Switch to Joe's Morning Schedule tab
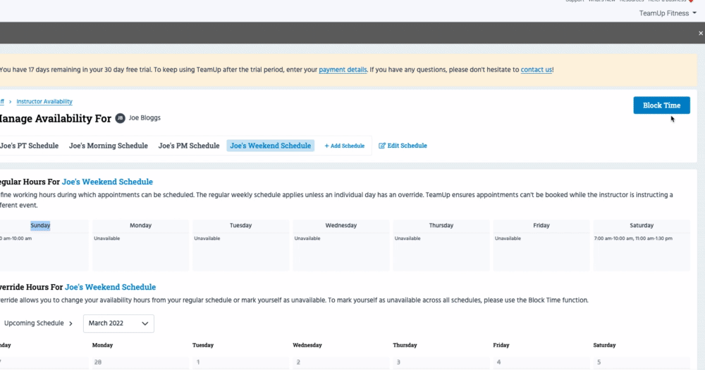The image size is (705, 370). click(x=109, y=146)
